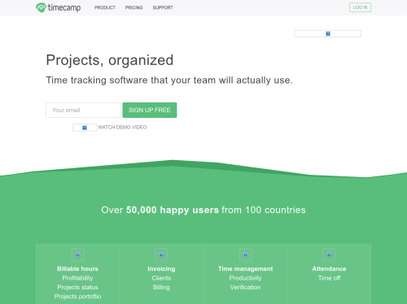This screenshot has width=407, height=304.
Task: Click the icon above Billable hours
Action: 77,254
